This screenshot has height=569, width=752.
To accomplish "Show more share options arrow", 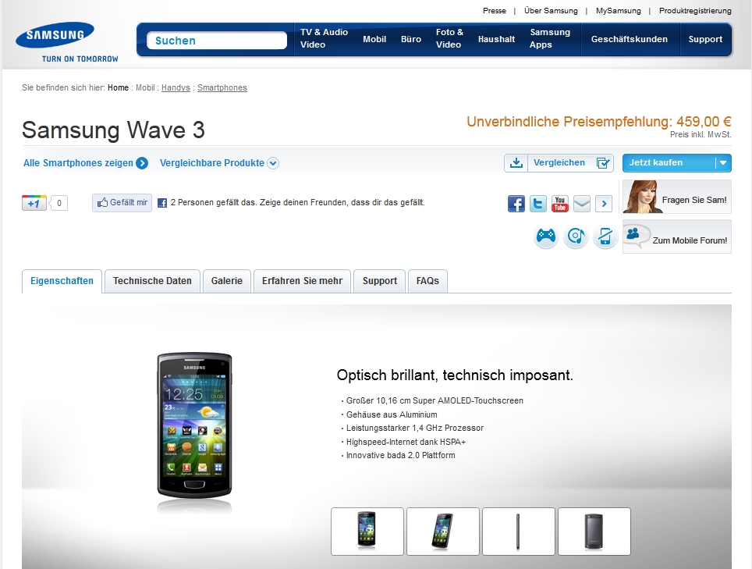I will (604, 204).
